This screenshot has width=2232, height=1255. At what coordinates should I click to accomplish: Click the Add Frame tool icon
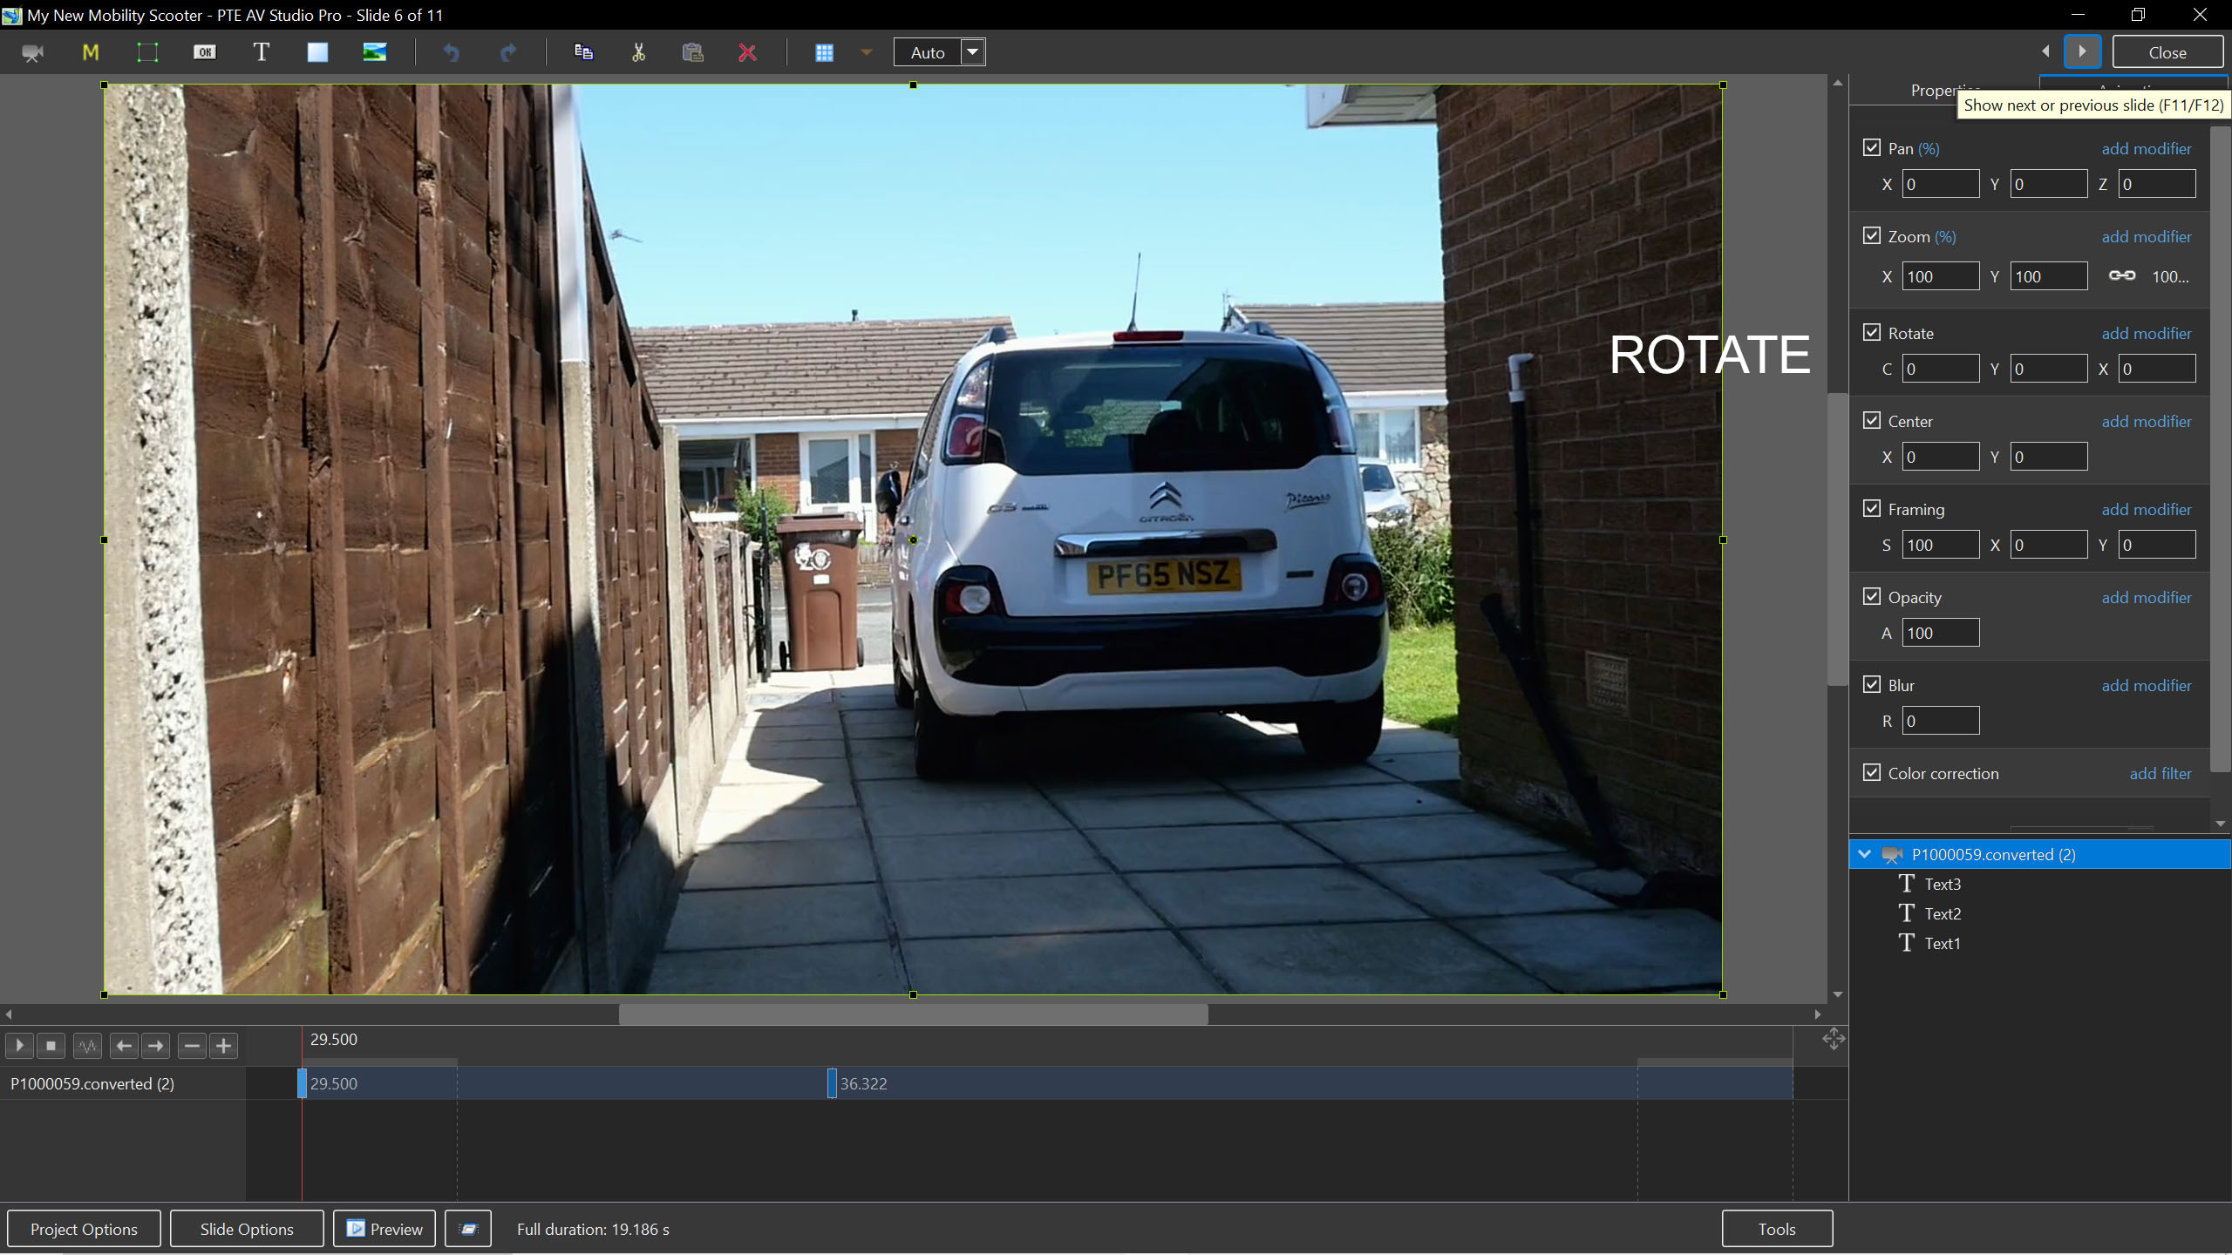(x=147, y=52)
